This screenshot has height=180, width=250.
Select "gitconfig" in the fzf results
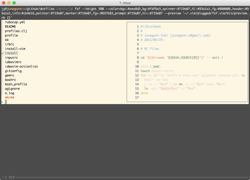[x=13, y=71]
